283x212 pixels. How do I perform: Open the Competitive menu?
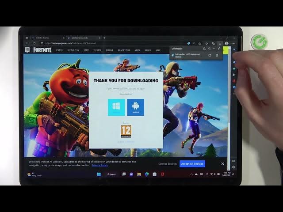coord(124,50)
